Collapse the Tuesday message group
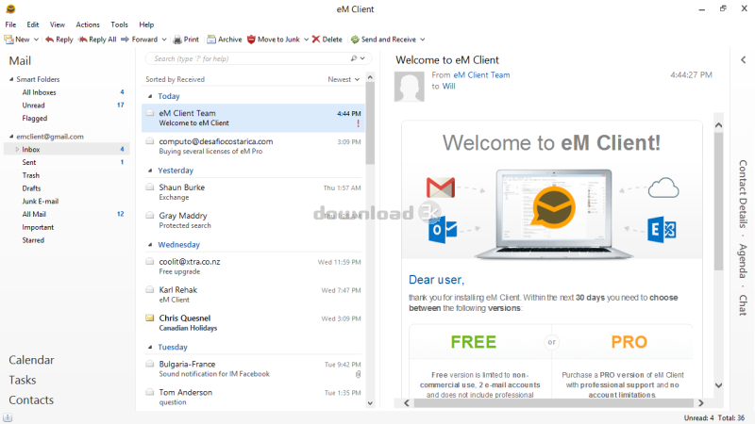The height and width of the screenshot is (424, 755). point(150,347)
